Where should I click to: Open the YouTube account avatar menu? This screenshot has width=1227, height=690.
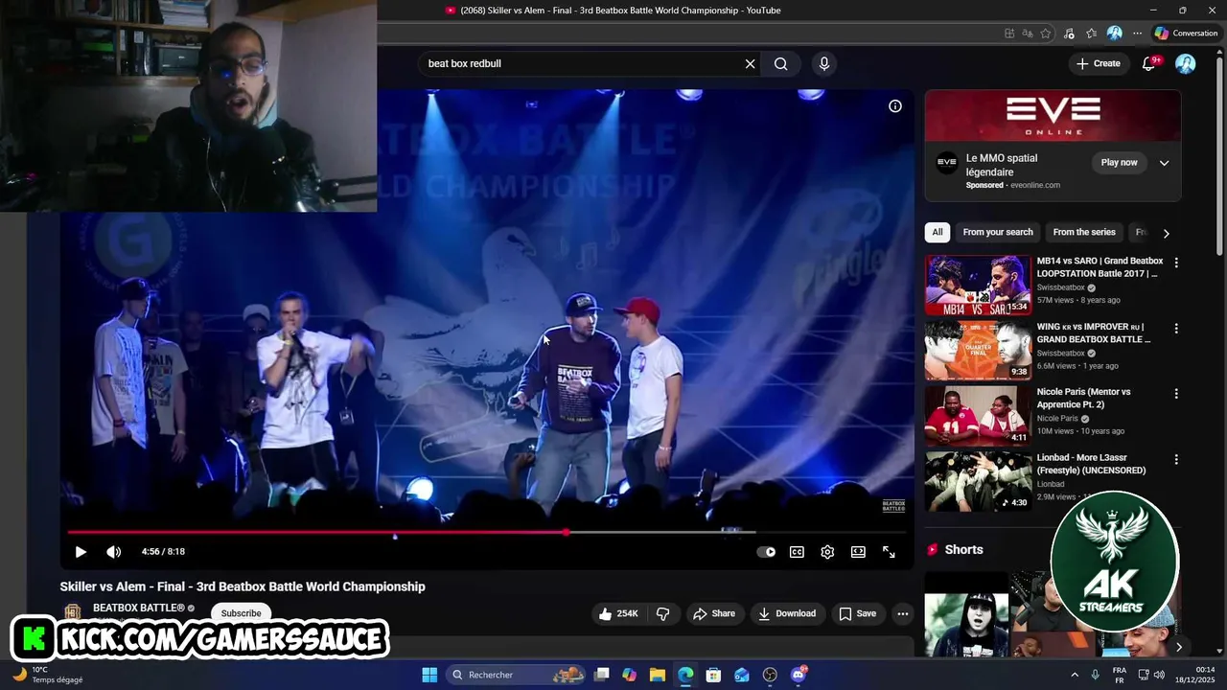tap(1186, 63)
